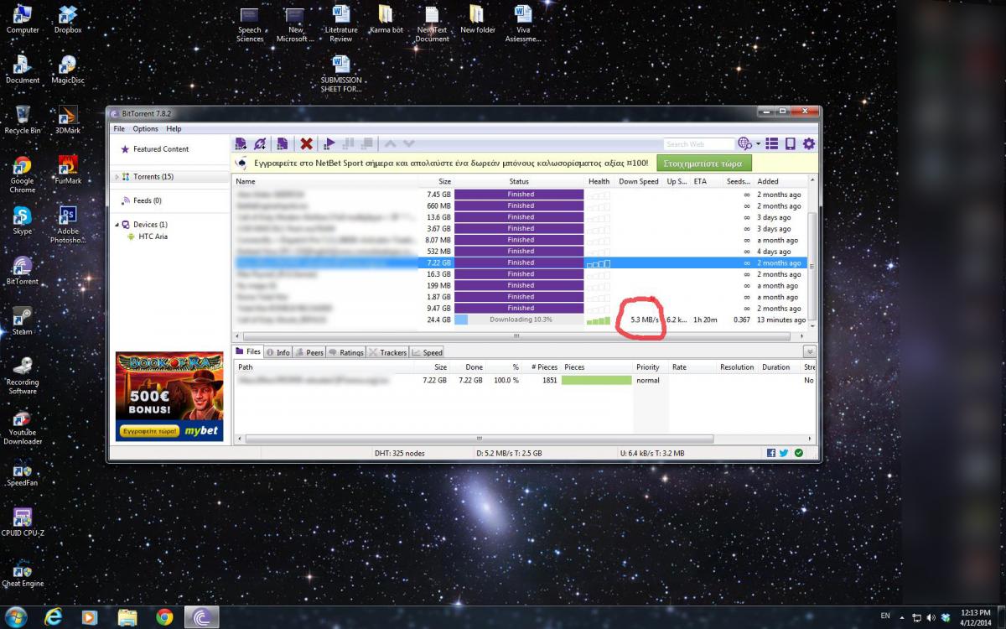Select the torrent row sized 24.4 GB
The height and width of the screenshot is (629, 1006).
pos(519,320)
